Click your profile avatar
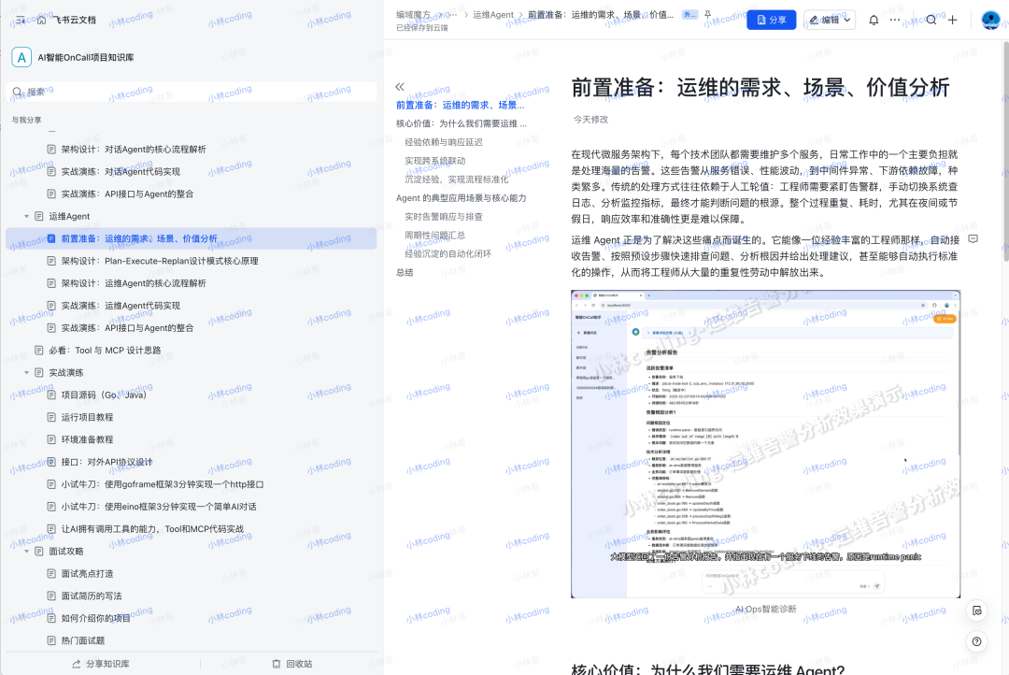Image resolution: width=1009 pixels, height=675 pixels. [990, 20]
